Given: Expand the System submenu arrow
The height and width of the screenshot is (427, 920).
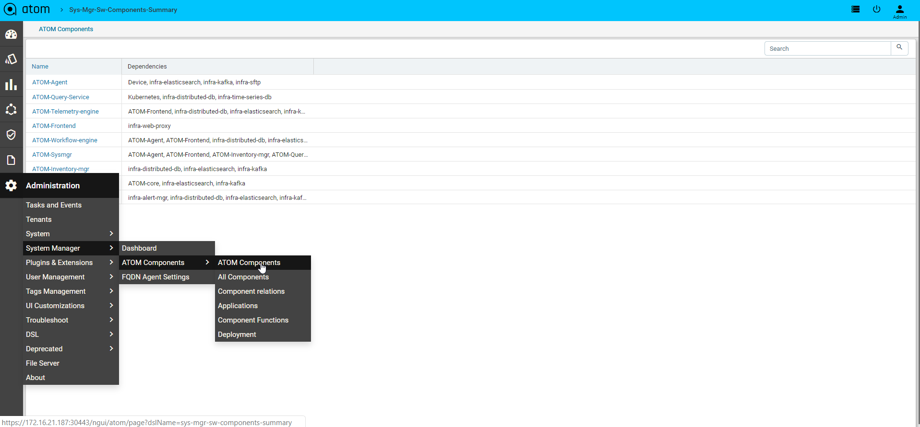Looking at the screenshot, I should click(111, 233).
